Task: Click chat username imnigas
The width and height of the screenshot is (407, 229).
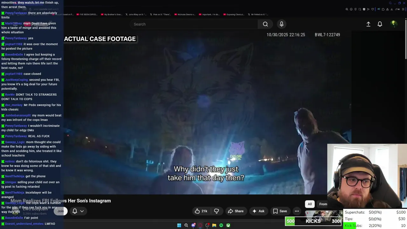Action: pyautogui.click(x=10, y=182)
